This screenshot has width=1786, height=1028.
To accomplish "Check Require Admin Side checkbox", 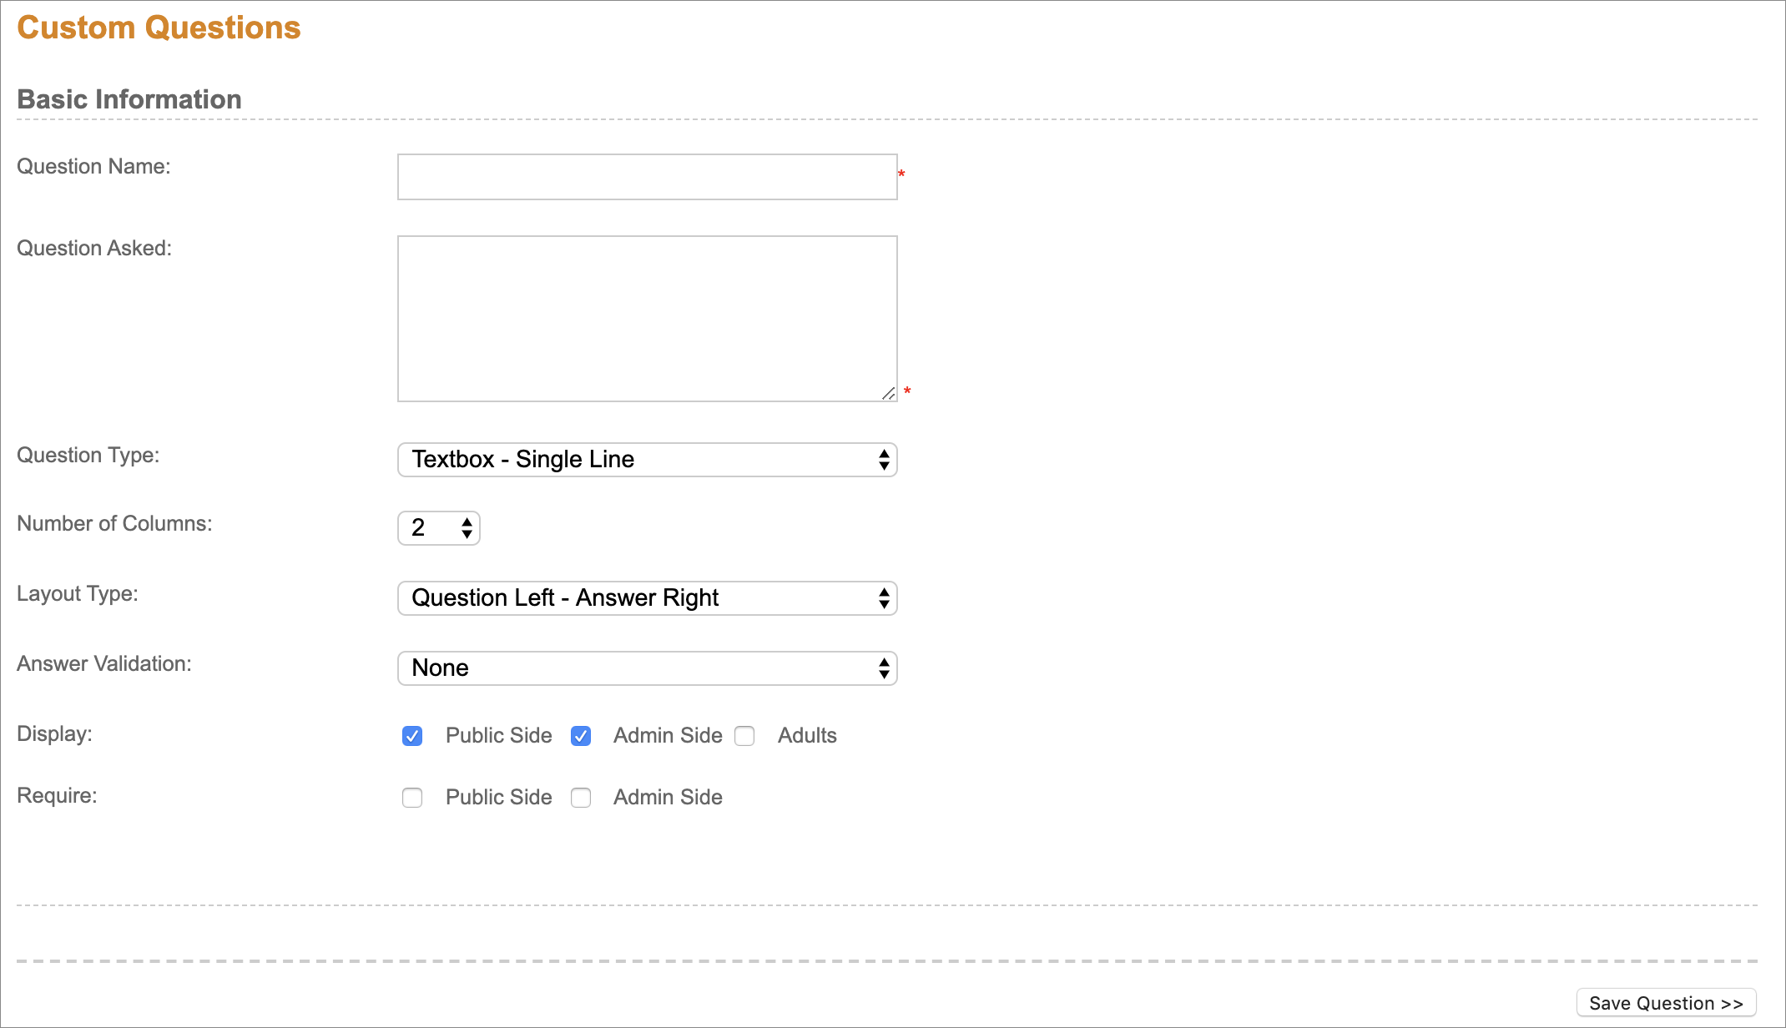I will [581, 798].
